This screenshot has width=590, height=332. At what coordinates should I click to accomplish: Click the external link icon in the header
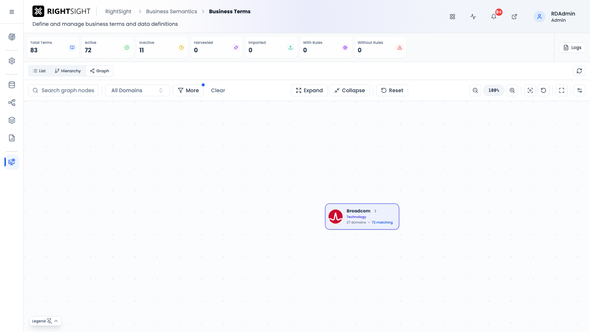coord(514,17)
